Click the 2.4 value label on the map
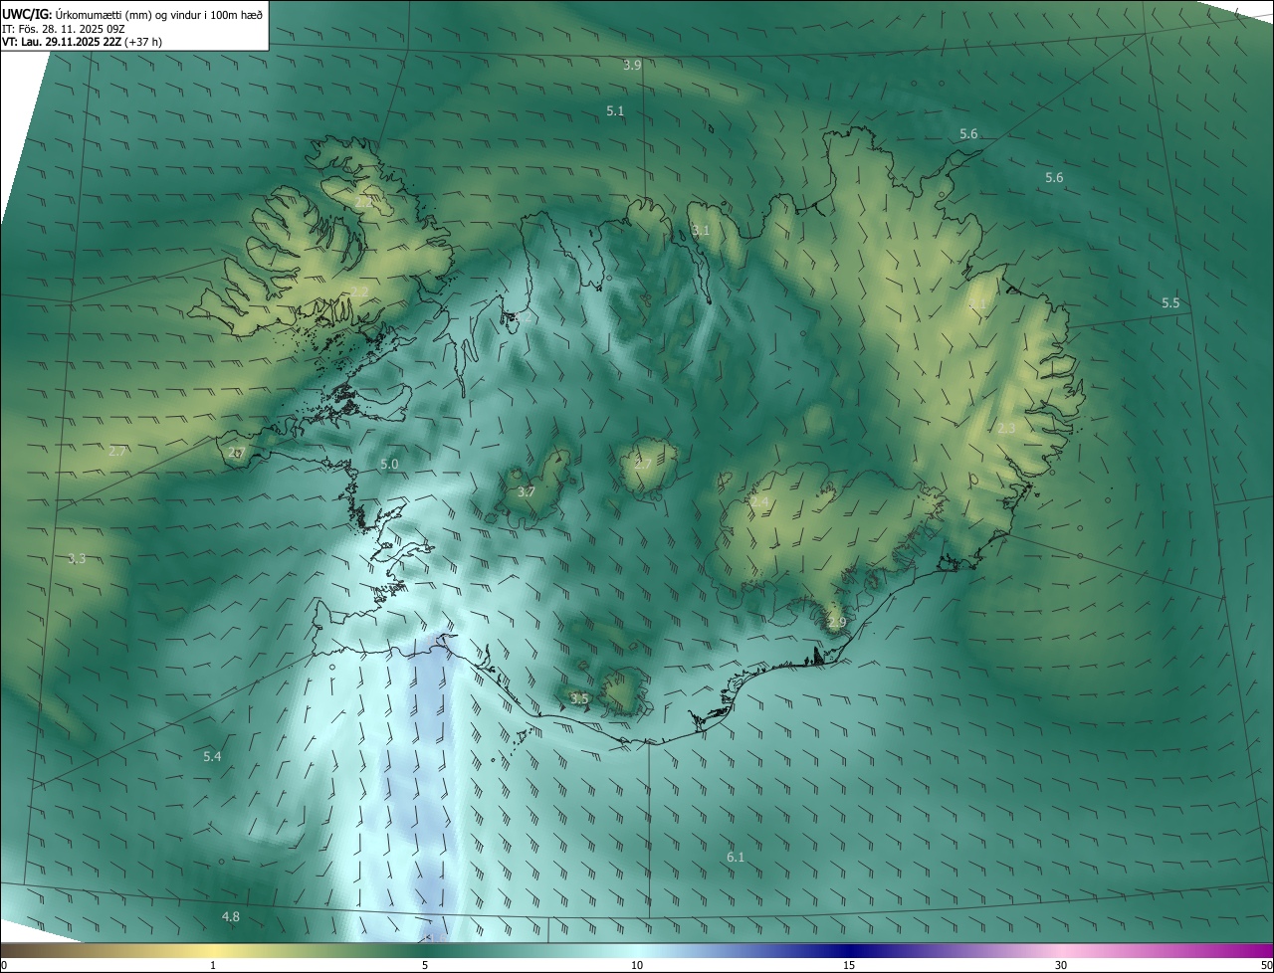This screenshot has height=973, width=1274. 759,503
